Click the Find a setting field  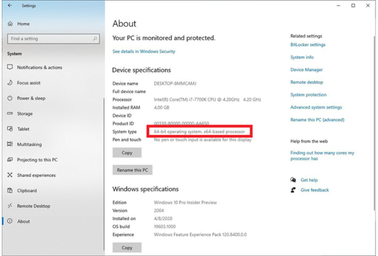(53, 38)
